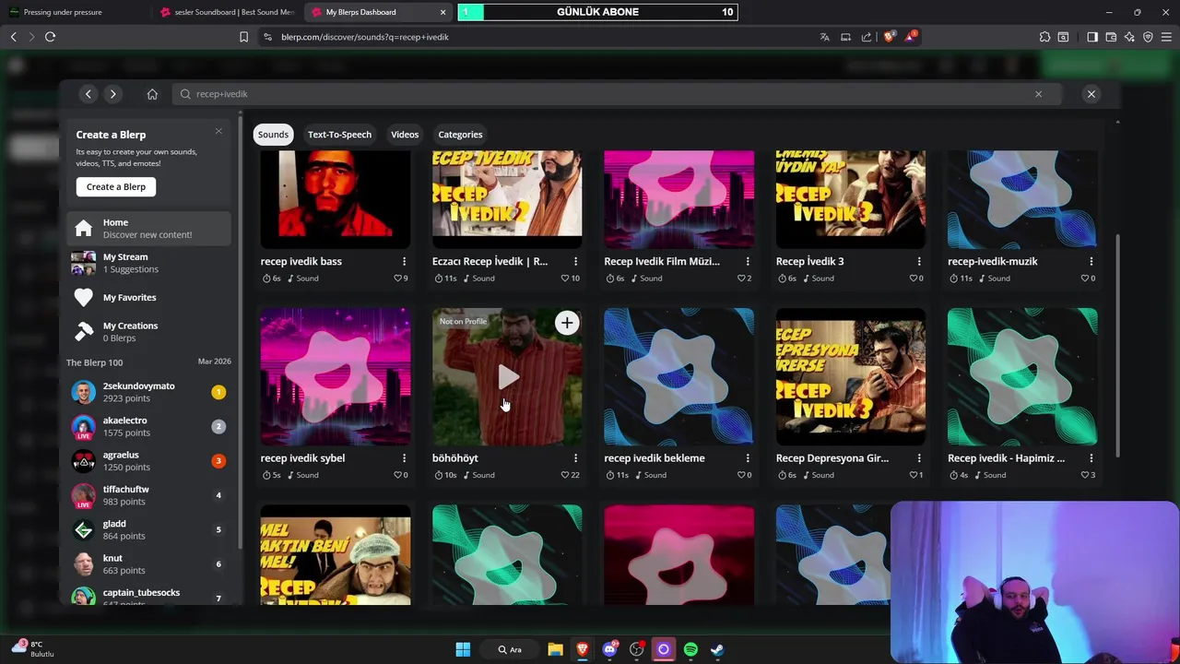Switch to sesler Soundboard browser tab
Viewport: 1180px width, 664px height.
226,12
